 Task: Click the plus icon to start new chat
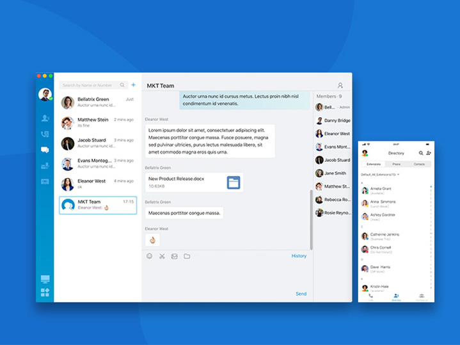click(x=134, y=85)
